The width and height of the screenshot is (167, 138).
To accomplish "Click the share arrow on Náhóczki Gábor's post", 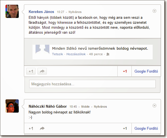I will click(x=42, y=128).
